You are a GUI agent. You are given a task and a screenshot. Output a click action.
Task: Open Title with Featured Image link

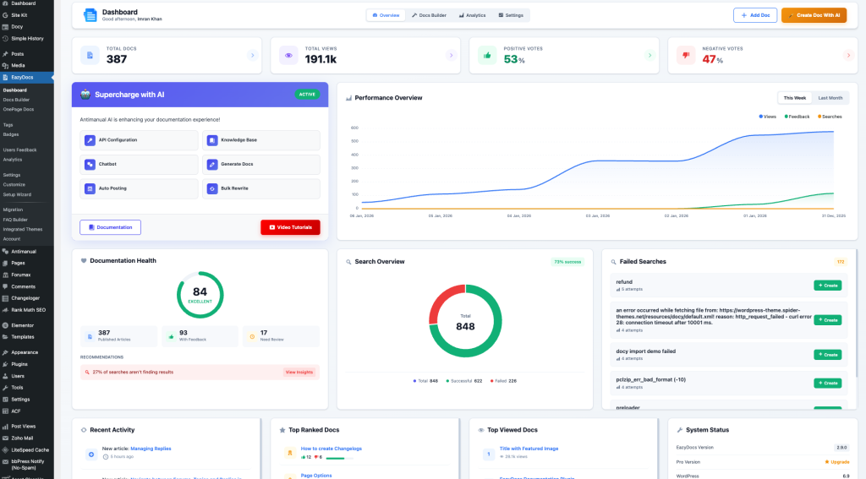(x=529, y=449)
